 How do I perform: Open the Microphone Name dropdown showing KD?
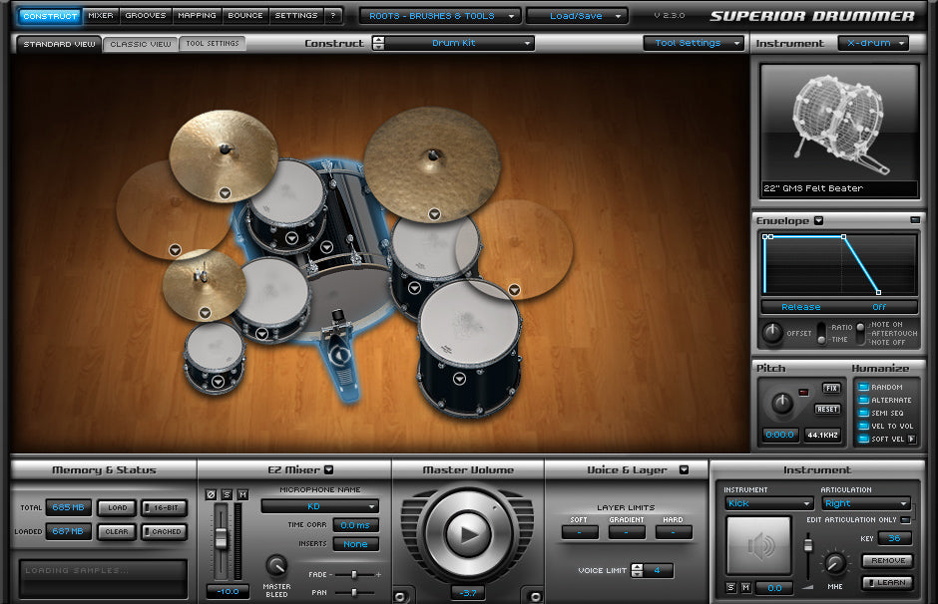pyautogui.click(x=318, y=506)
